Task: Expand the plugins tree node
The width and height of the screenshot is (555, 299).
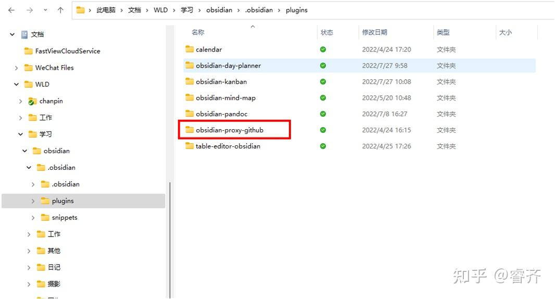Action: [33, 201]
